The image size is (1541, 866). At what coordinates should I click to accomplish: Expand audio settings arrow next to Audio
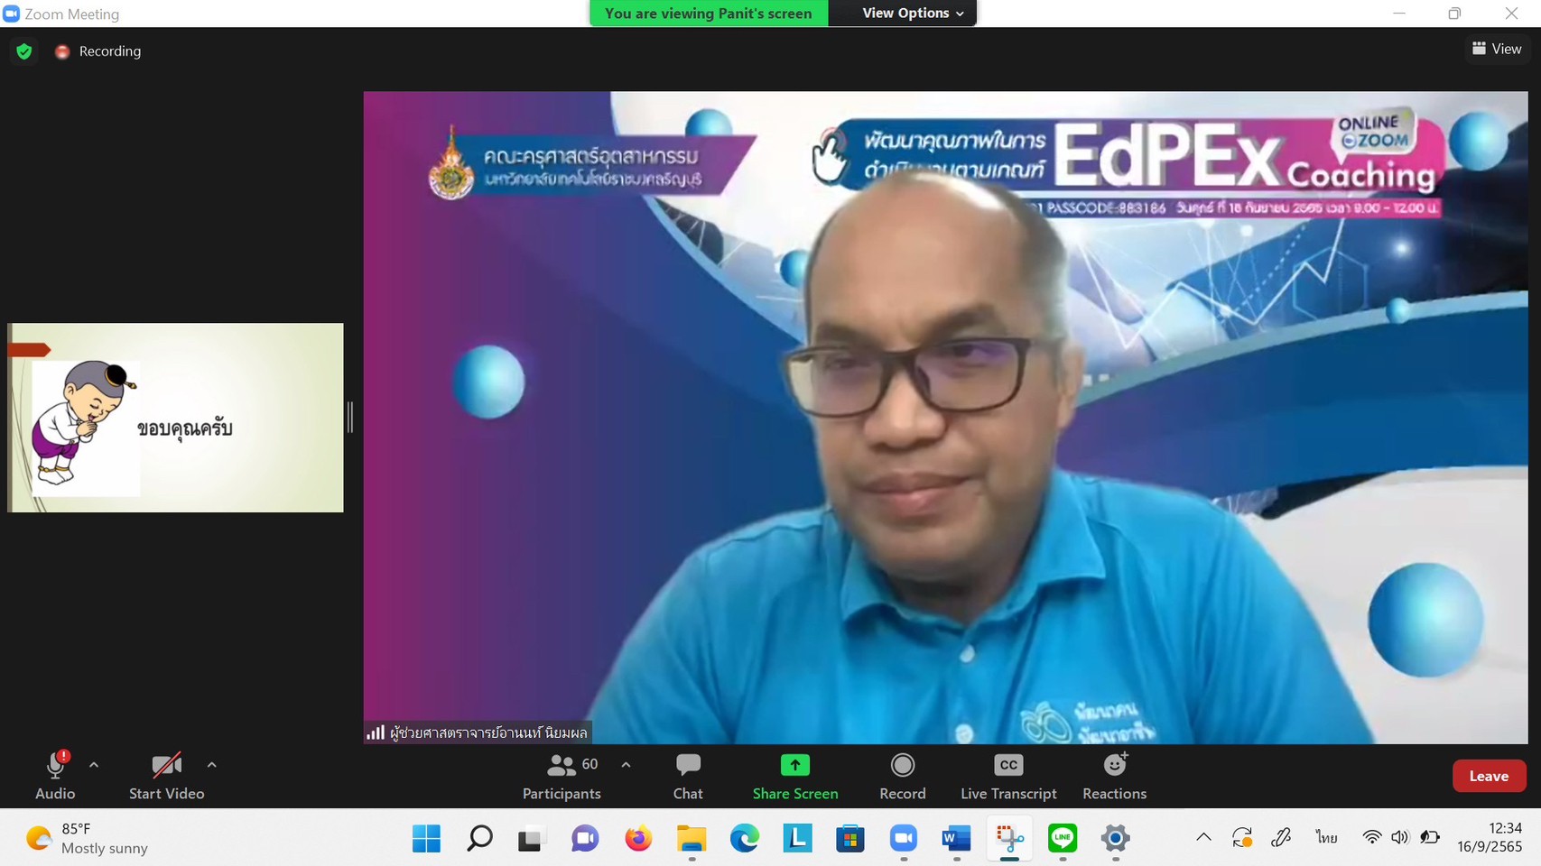tap(94, 765)
